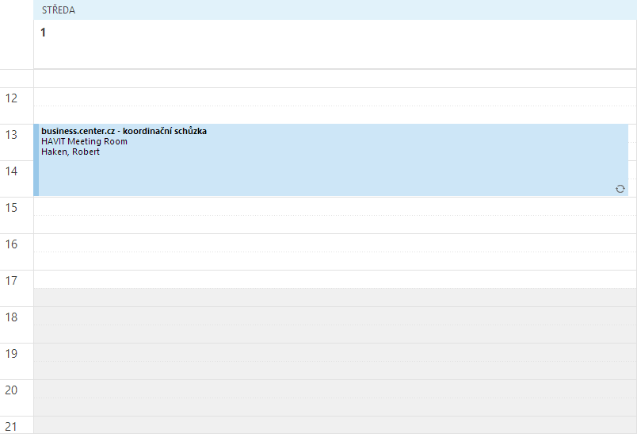Select the 12:30 half-hour slot
This screenshot has height=434, width=637.
[x=333, y=115]
